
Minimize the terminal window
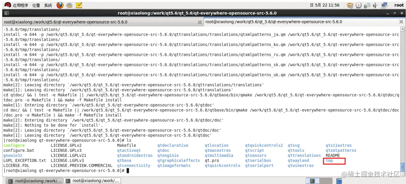coord(388,13)
